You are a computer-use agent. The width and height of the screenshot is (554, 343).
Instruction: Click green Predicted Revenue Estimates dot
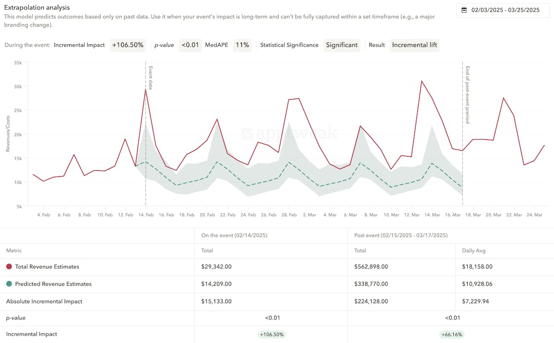[9, 284]
